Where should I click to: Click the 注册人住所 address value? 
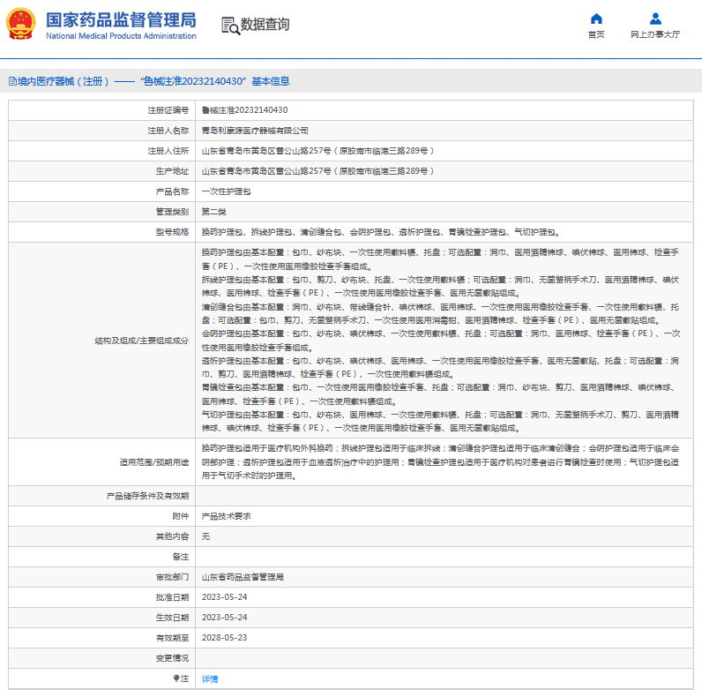(x=317, y=151)
